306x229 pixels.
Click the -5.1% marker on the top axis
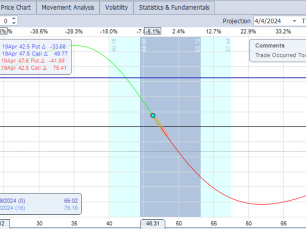[152, 32]
